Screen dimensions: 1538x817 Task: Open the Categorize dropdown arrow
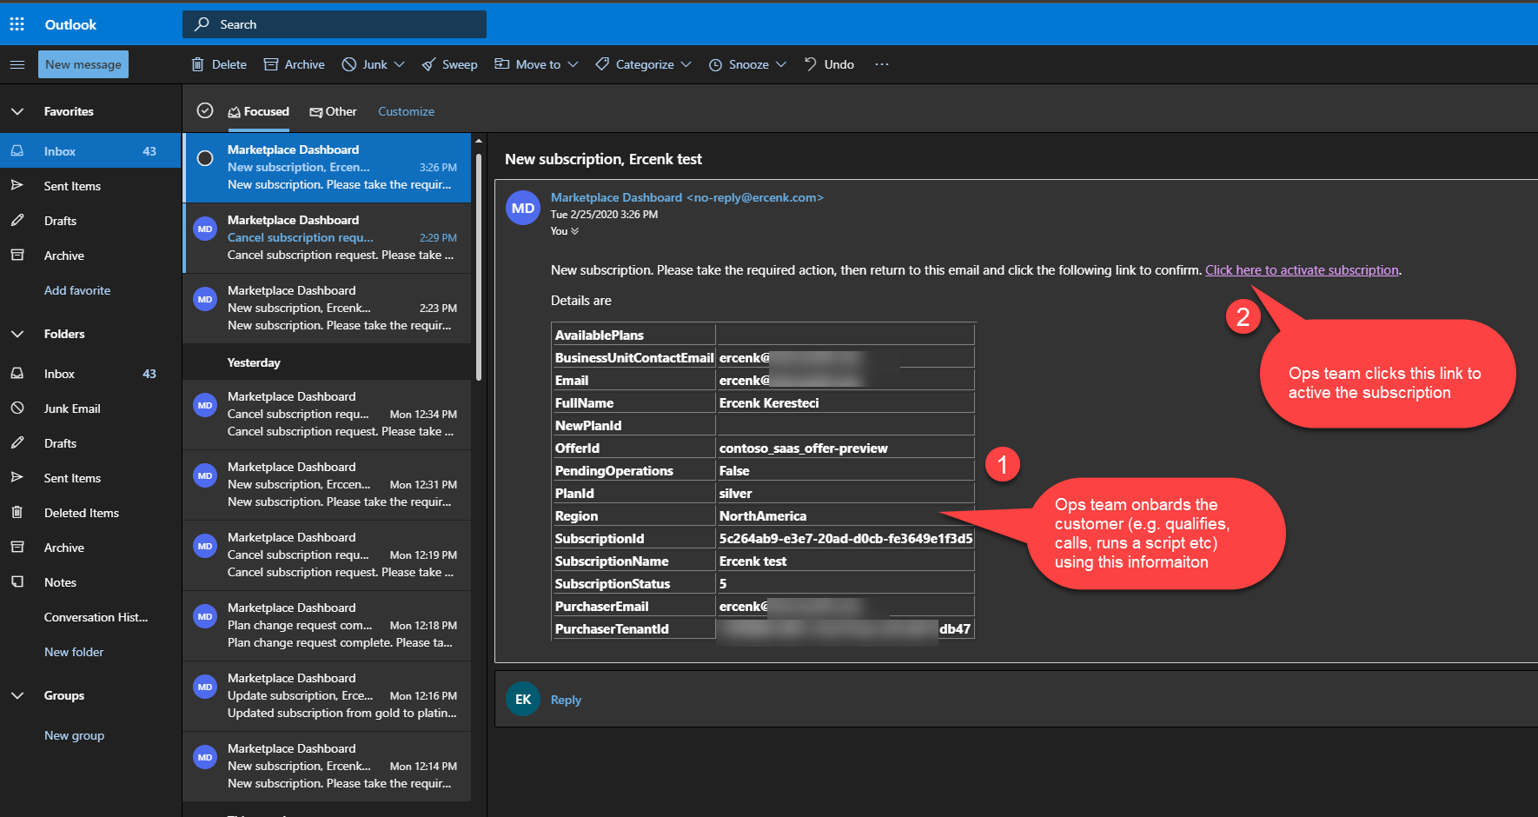[x=686, y=64]
